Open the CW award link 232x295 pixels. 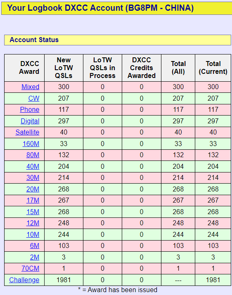pos(34,98)
